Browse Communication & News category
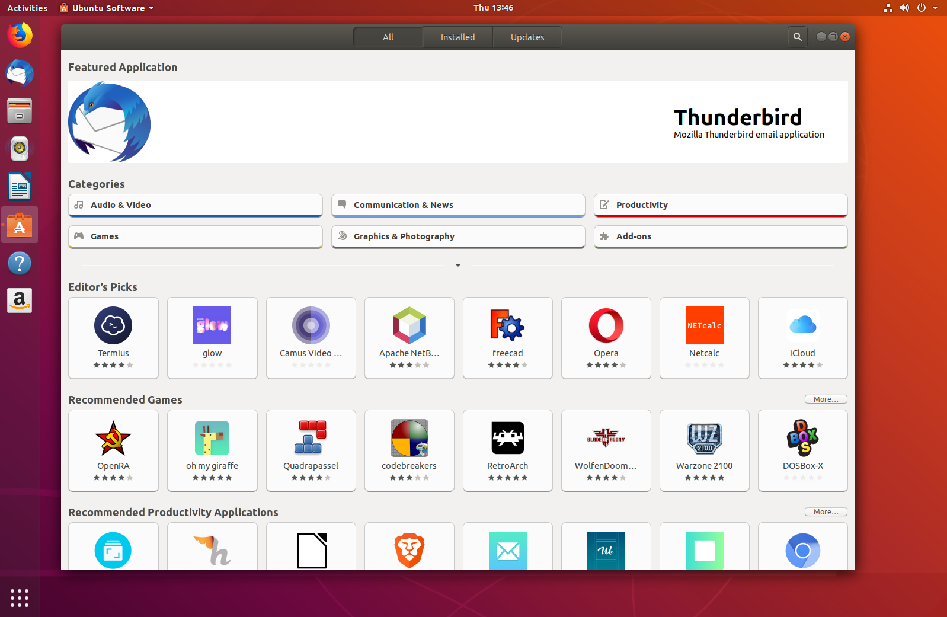Screen dimensions: 947x617 (x=458, y=205)
